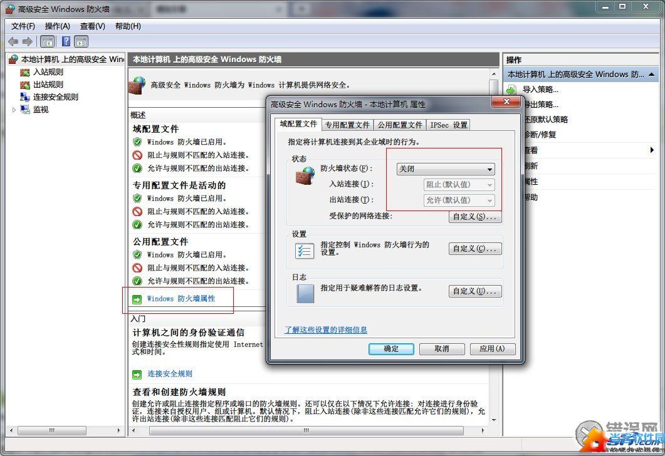Switch to the 专用配置文件 tab
This screenshot has width=665, height=456.
(x=347, y=125)
